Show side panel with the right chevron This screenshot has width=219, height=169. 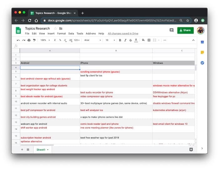tap(202, 148)
